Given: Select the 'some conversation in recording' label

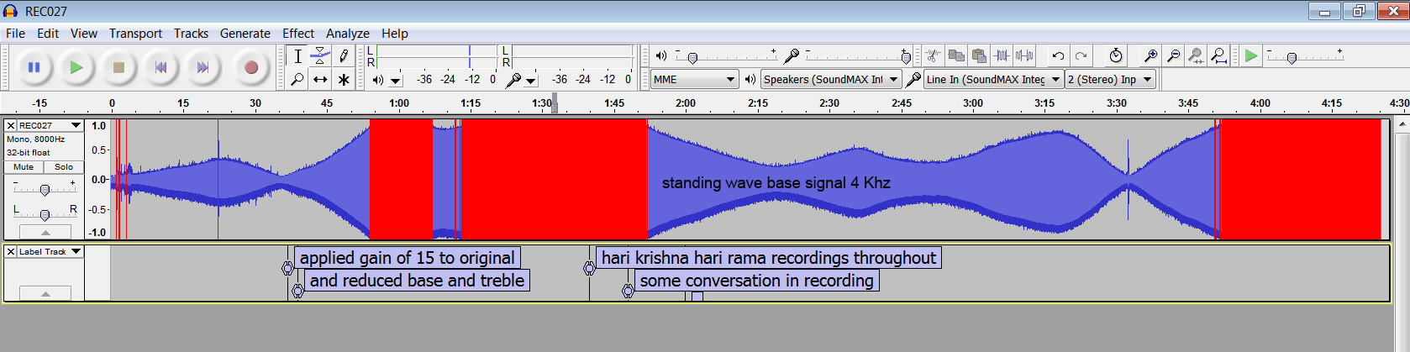Looking at the screenshot, I should (756, 281).
